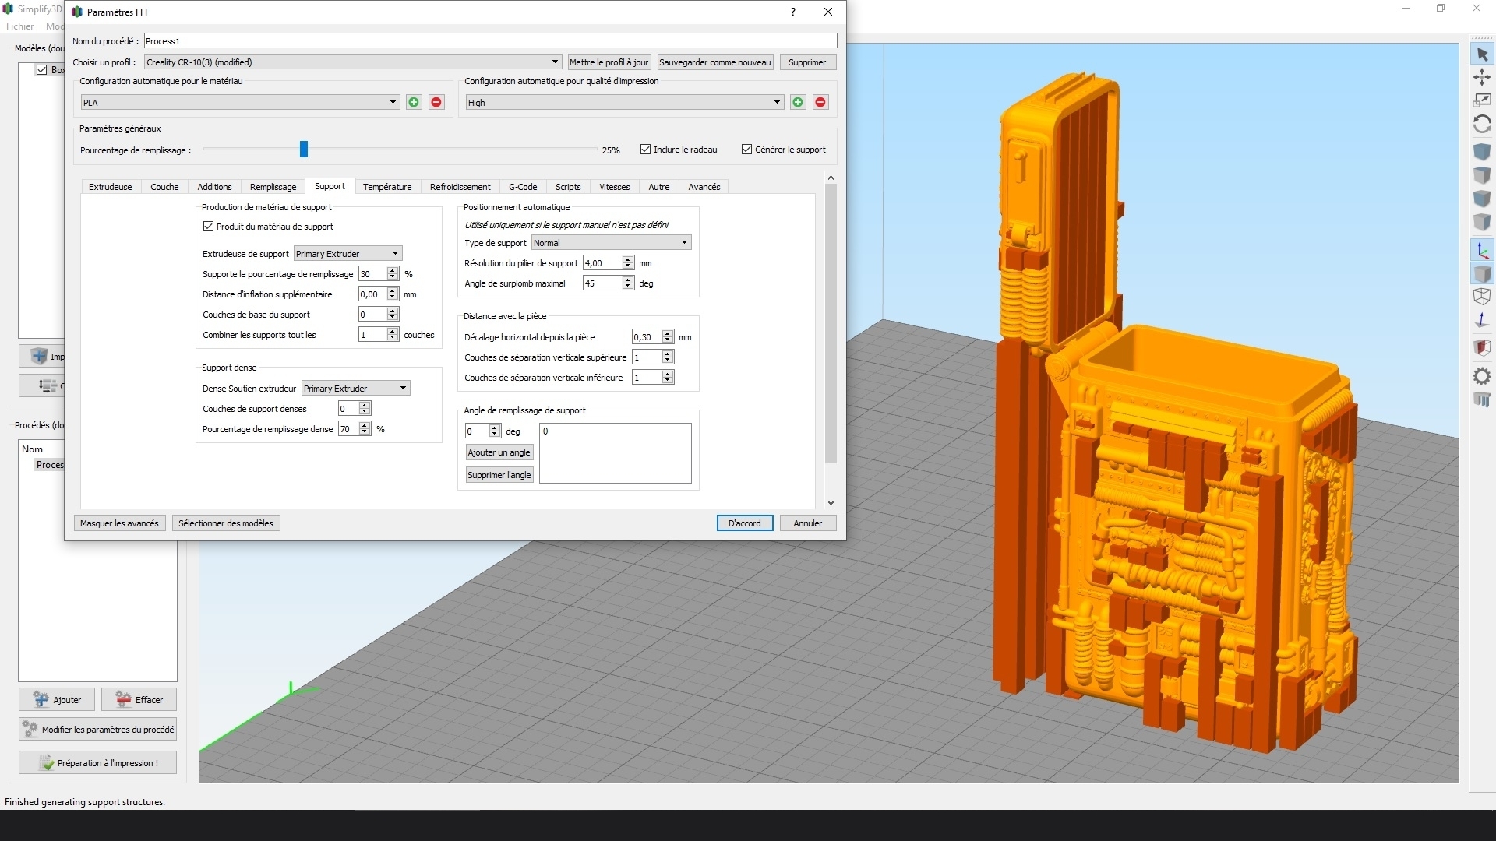Switch to the fourth gray cube view preset
The width and height of the screenshot is (1496, 841).
tap(1482, 223)
